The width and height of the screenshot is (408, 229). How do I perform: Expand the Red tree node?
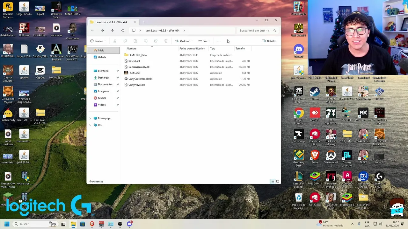pyautogui.click(x=90, y=125)
